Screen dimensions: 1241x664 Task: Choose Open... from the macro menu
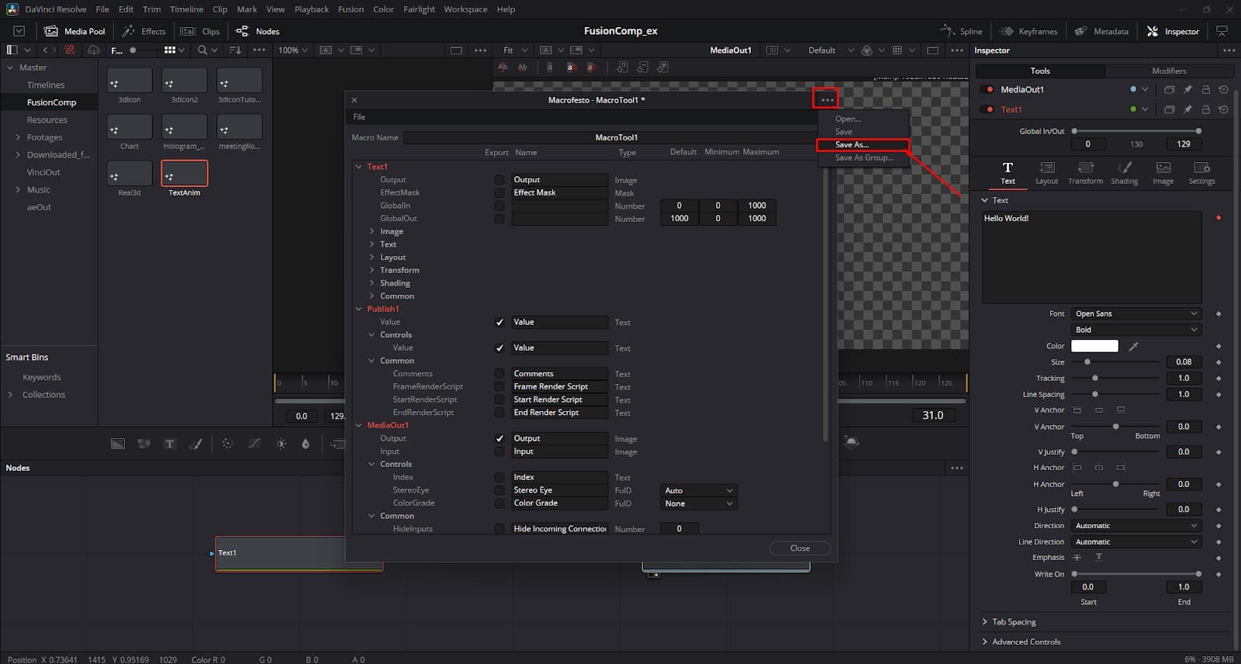(x=862, y=119)
